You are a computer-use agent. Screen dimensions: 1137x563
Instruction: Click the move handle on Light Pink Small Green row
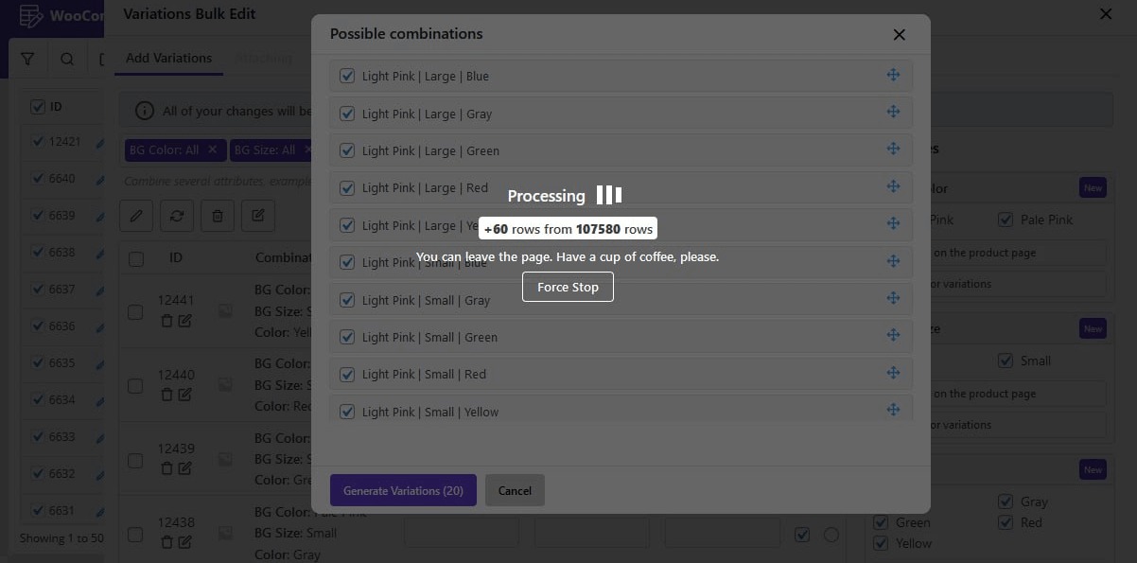click(893, 335)
